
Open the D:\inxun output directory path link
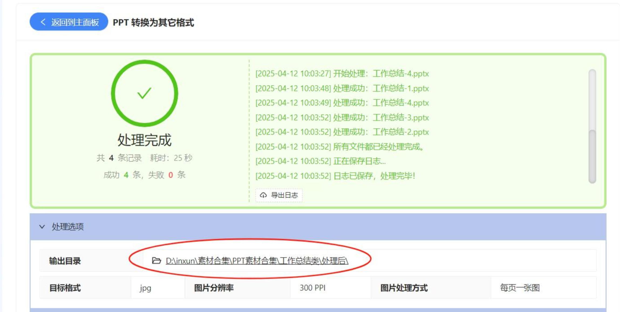click(x=257, y=261)
